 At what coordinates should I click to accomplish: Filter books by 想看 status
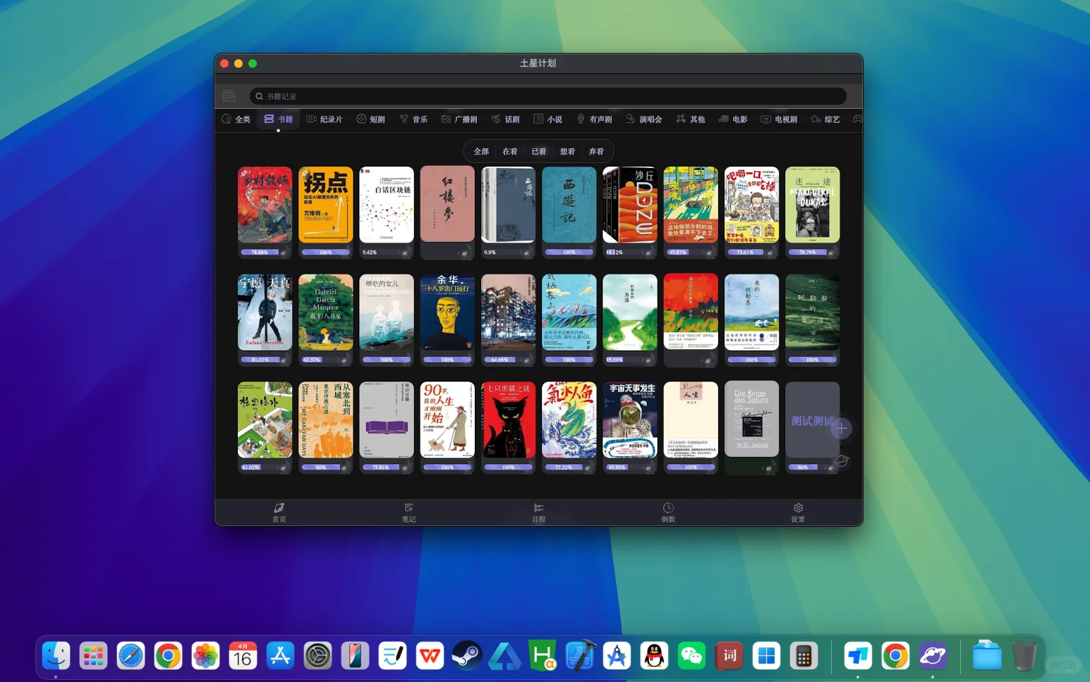click(x=567, y=152)
